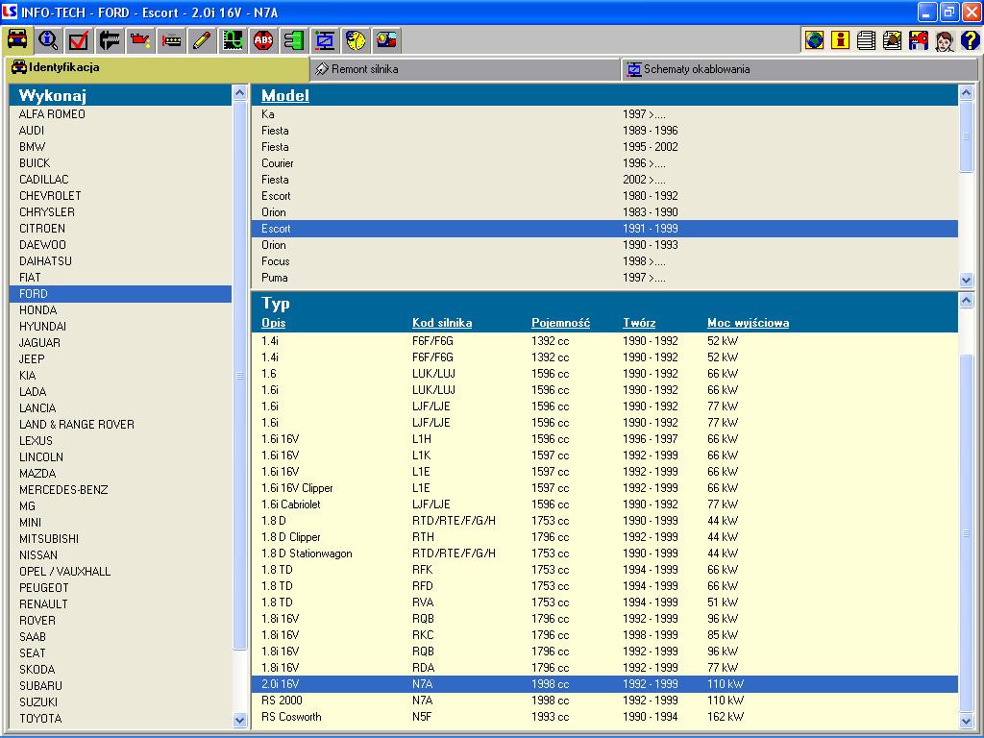Screen dimensions: 984x738
Task: Select the green oscilloscope waveform icon
Action: pos(233,40)
